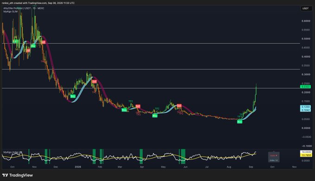The image size is (315, 181).
Task: Click the TradingView logo at bottom left
Action: click(18, 175)
